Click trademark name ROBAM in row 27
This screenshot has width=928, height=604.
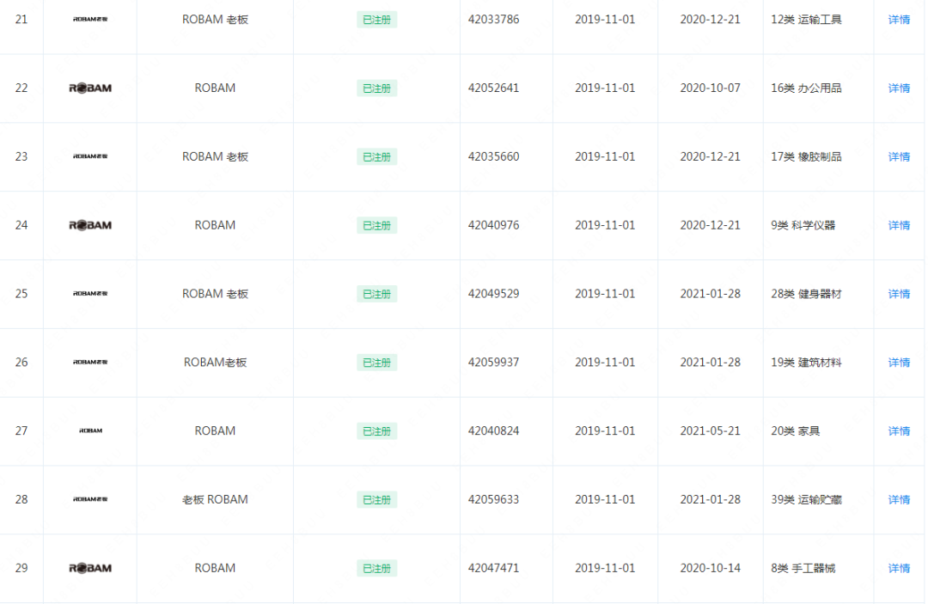pos(215,430)
